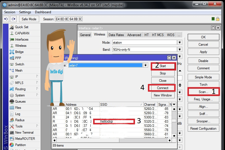Toggle the Safe Mode button

click(29, 19)
